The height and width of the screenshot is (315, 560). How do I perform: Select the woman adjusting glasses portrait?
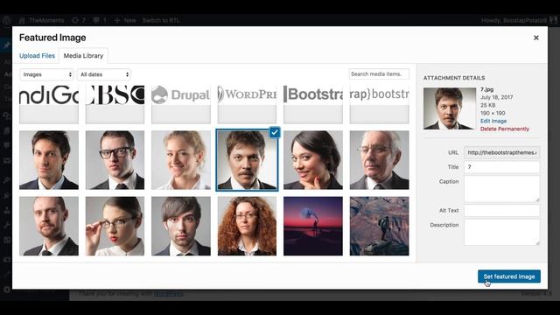pyautogui.click(x=115, y=226)
